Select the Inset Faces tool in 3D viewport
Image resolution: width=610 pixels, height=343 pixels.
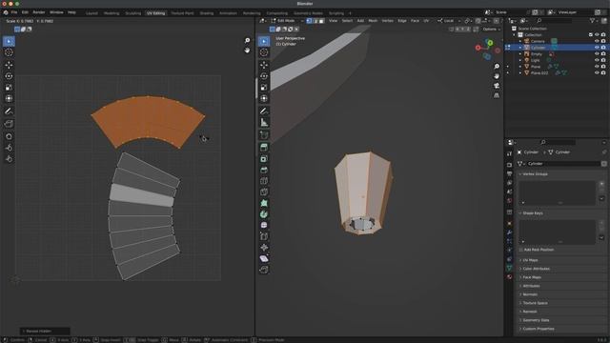264,159
